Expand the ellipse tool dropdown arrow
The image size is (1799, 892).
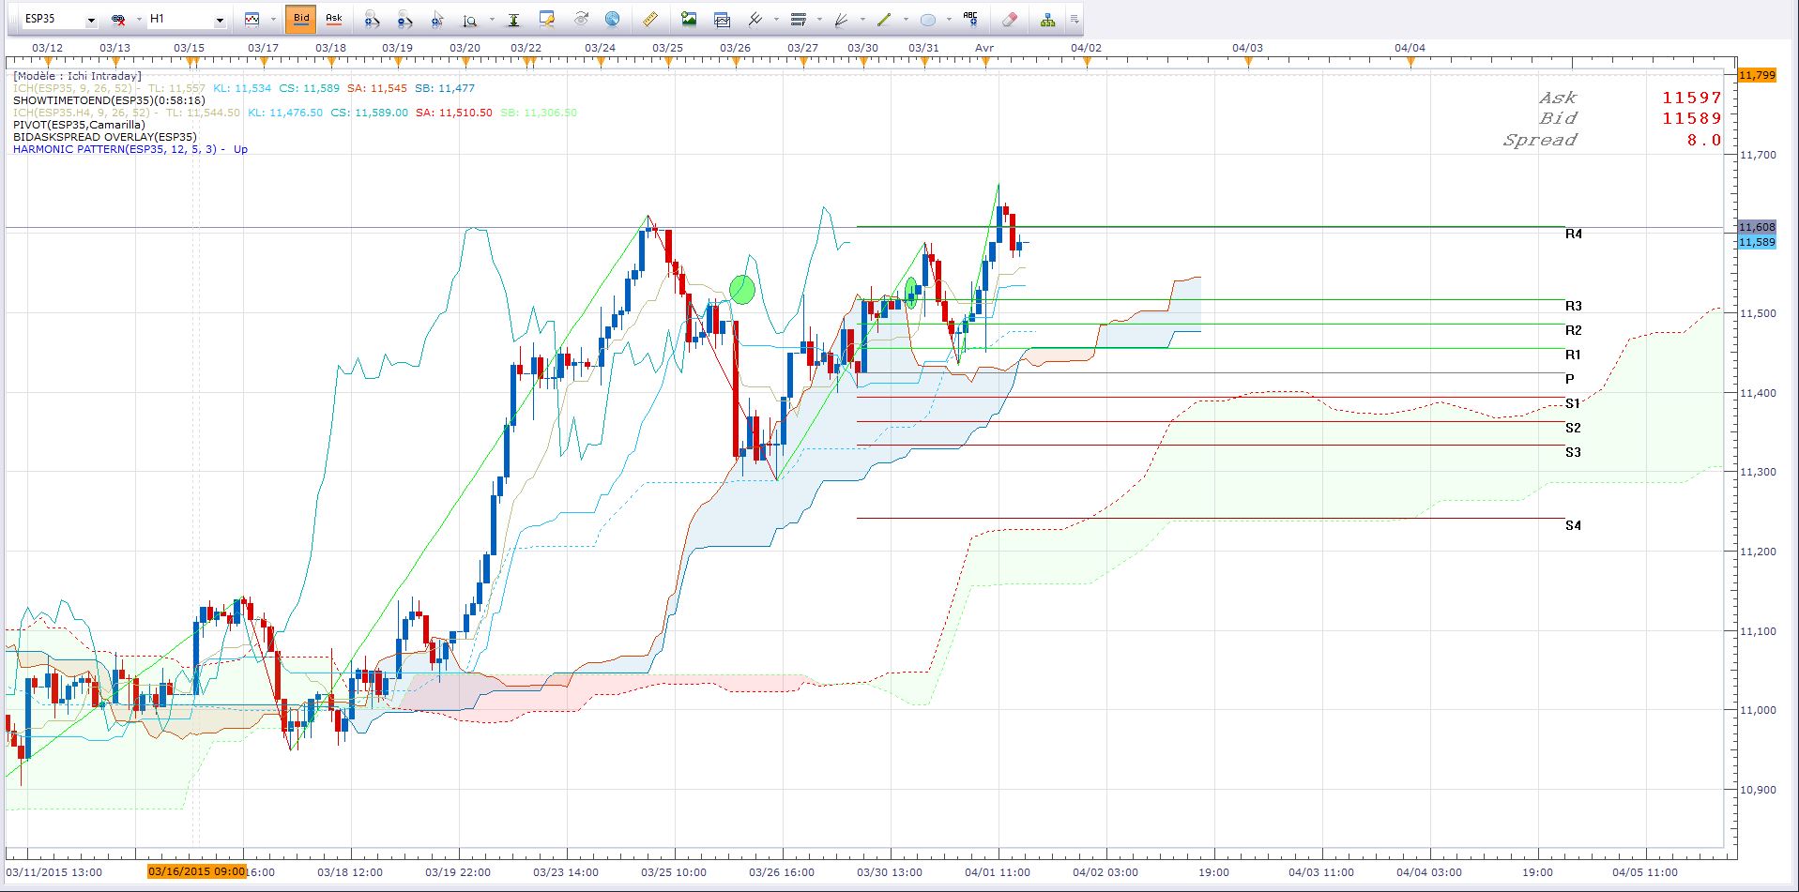point(949,20)
